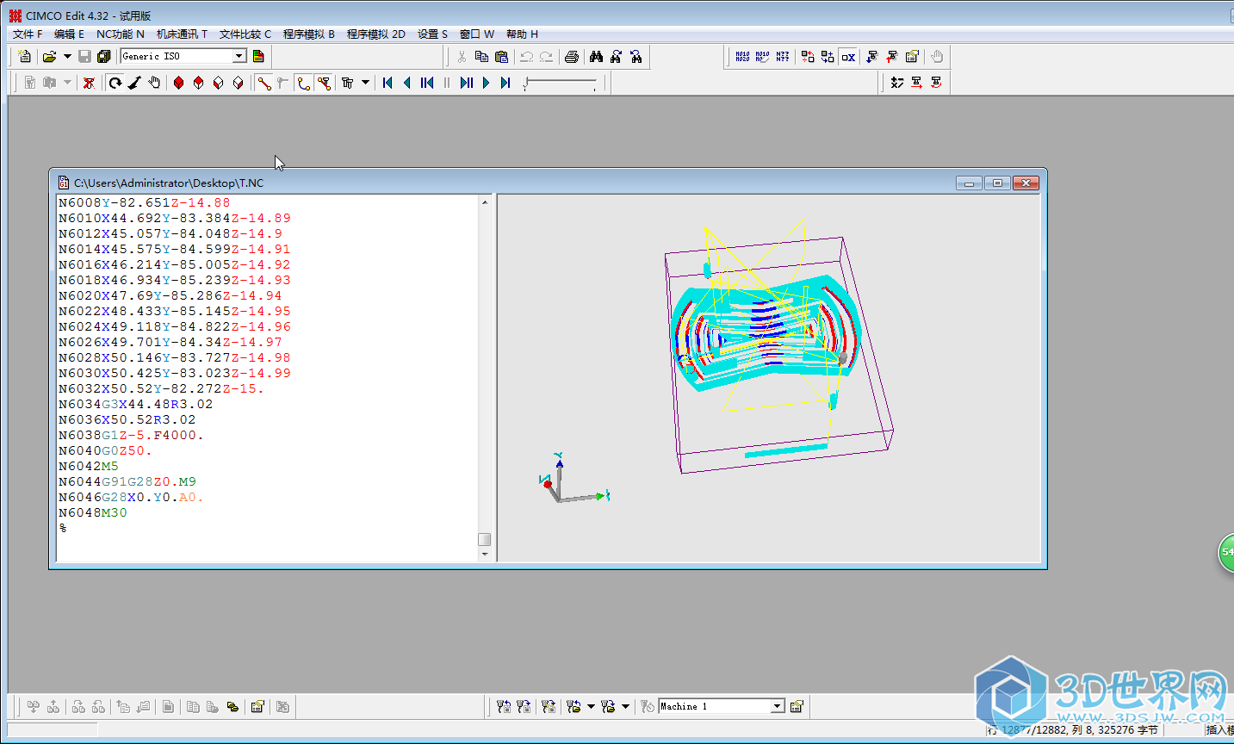1234x744 pixels.
Task: Click the remove spaces icon
Action: tap(808, 57)
